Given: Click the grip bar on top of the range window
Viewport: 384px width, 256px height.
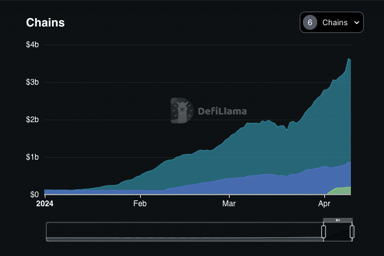Looking at the screenshot, I should point(338,220).
